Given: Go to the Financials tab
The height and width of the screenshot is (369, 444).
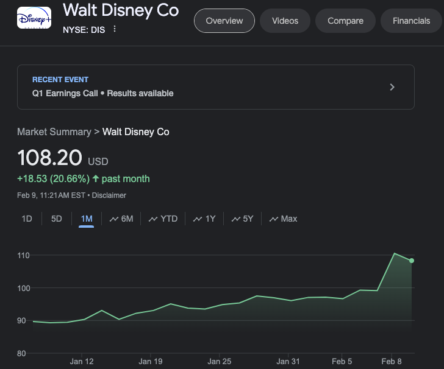Looking at the screenshot, I should (x=411, y=21).
